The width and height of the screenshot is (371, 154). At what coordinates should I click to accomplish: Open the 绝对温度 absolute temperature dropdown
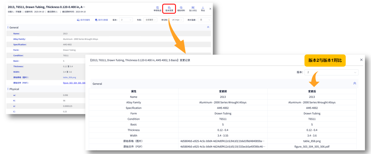(x=205, y=20)
